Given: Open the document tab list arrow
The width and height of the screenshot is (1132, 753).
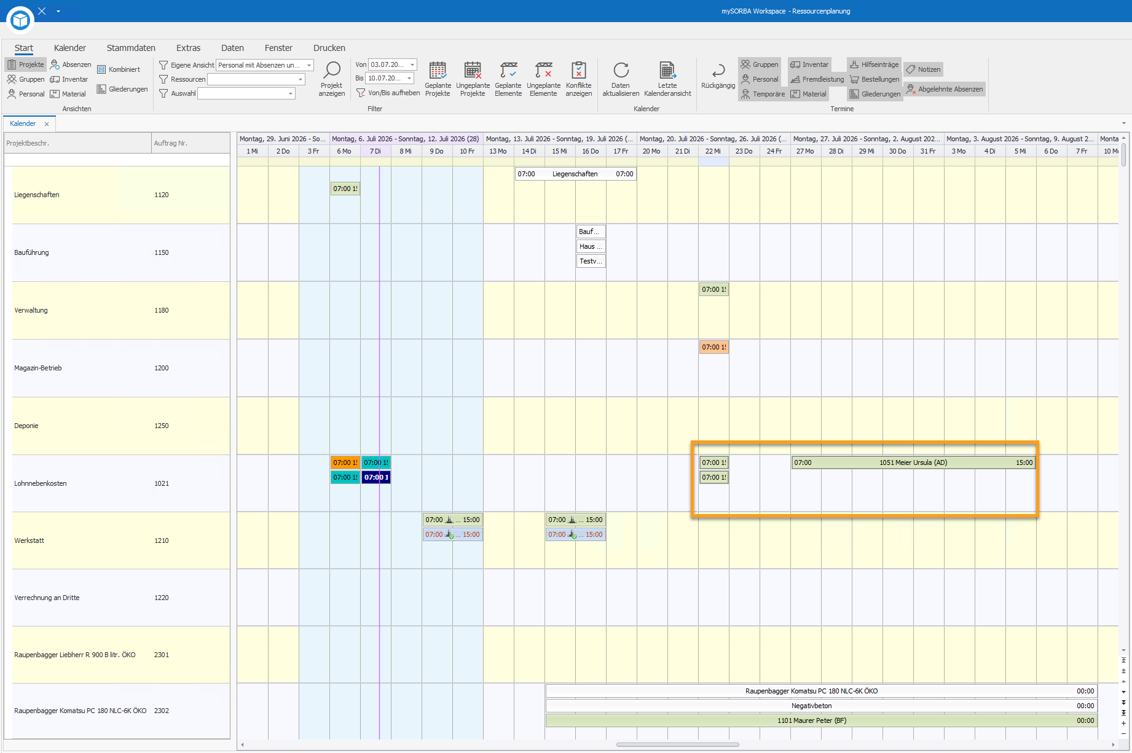Looking at the screenshot, I should [x=1123, y=123].
